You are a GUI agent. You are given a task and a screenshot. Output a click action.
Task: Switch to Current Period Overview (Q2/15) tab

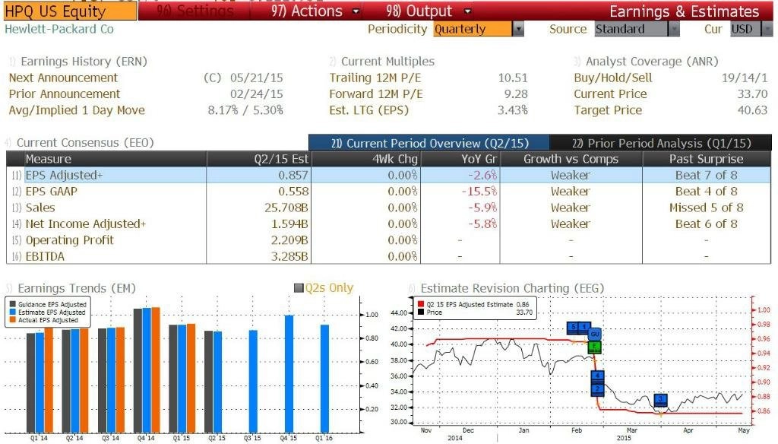coord(429,143)
